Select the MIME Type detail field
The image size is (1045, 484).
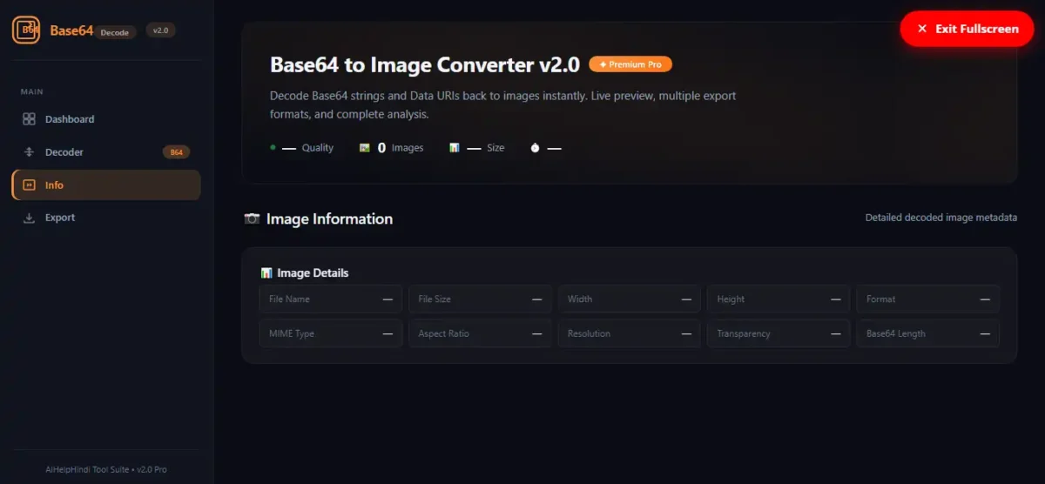point(331,333)
